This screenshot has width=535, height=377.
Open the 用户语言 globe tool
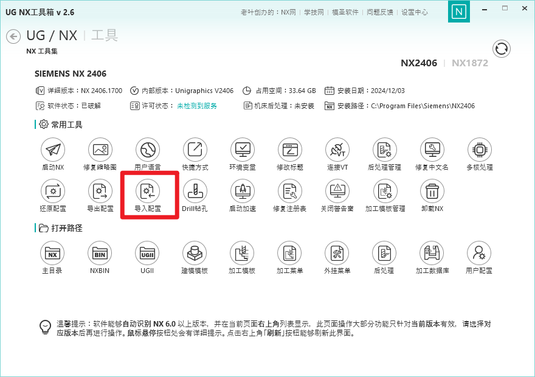[148, 150]
